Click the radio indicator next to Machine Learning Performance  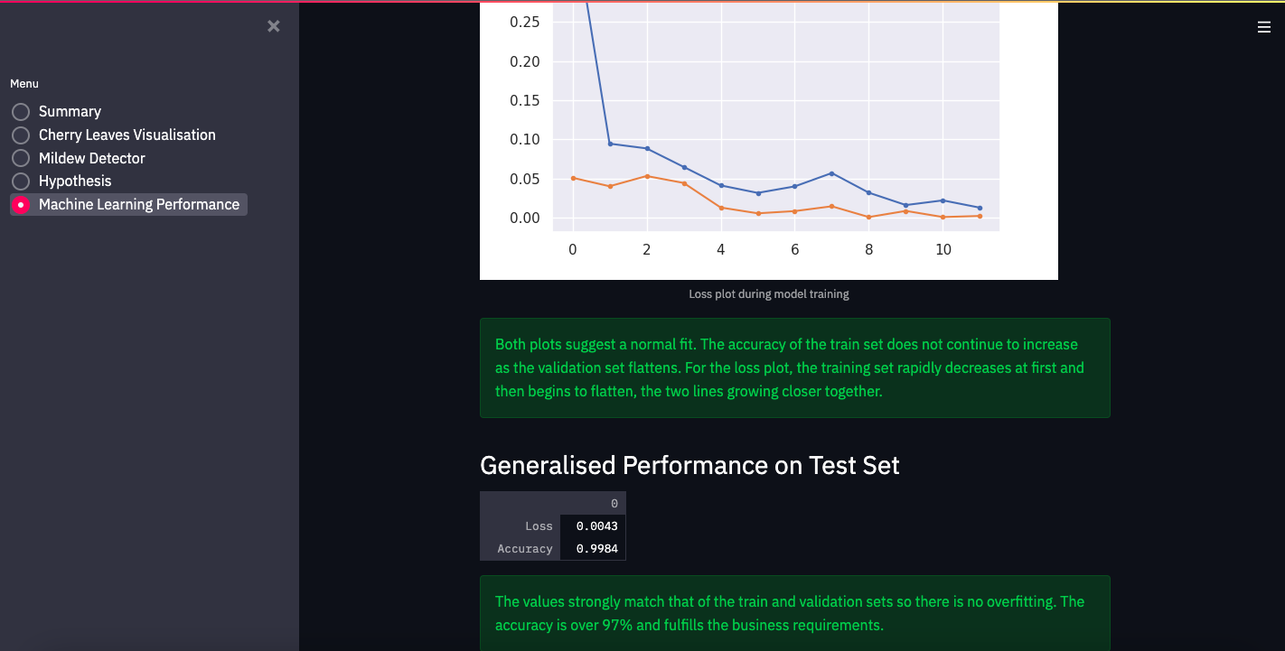pyautogui.click(x=21, y=204)
